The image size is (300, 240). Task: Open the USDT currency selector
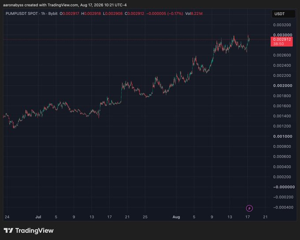click(x=283, y=14)
